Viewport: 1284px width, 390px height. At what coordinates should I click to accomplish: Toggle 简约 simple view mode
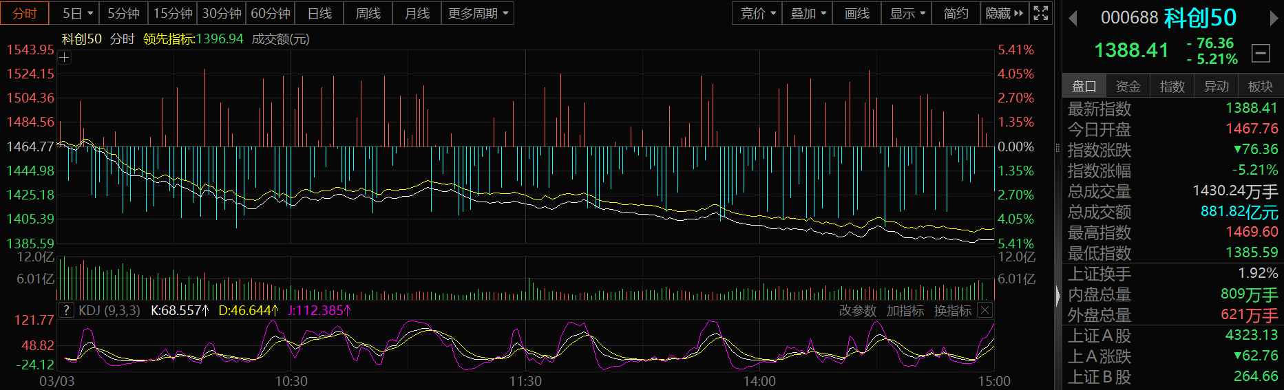tap(956, 13)
